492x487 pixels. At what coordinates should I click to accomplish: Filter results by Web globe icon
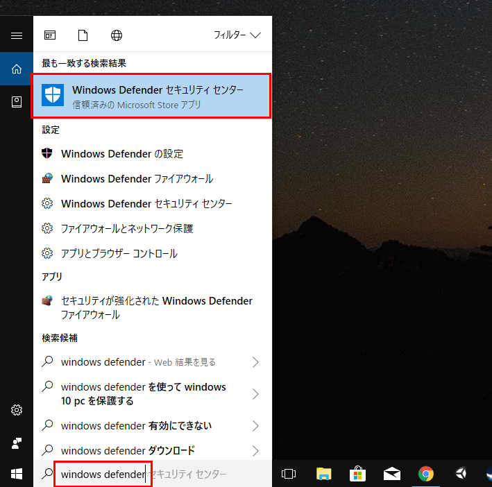117,35
